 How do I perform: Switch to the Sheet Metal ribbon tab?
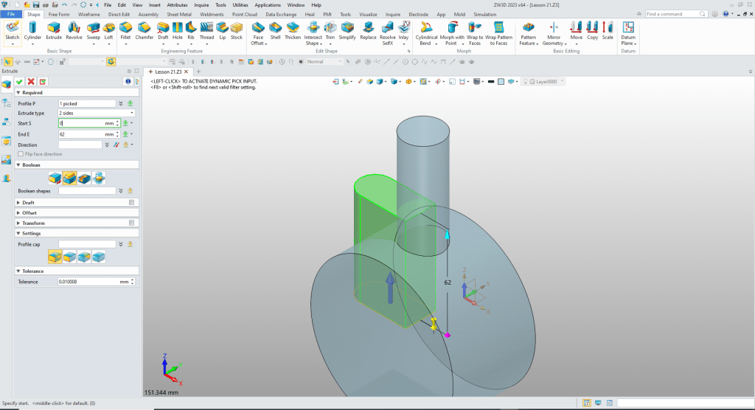point(179,14)
